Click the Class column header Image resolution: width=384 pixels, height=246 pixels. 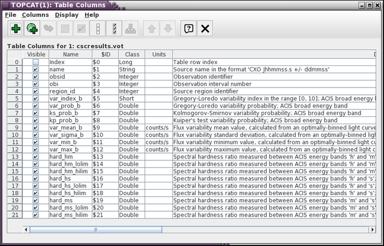coord(132,55)
